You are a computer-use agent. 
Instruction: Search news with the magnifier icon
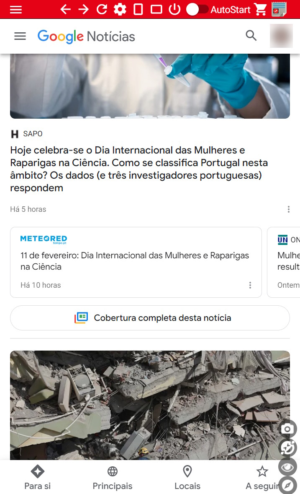click(251, 36)
